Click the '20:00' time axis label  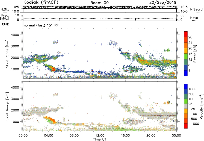(151, 136)
